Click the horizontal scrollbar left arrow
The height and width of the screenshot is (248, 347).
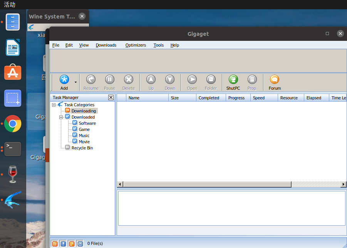point(120,184)
